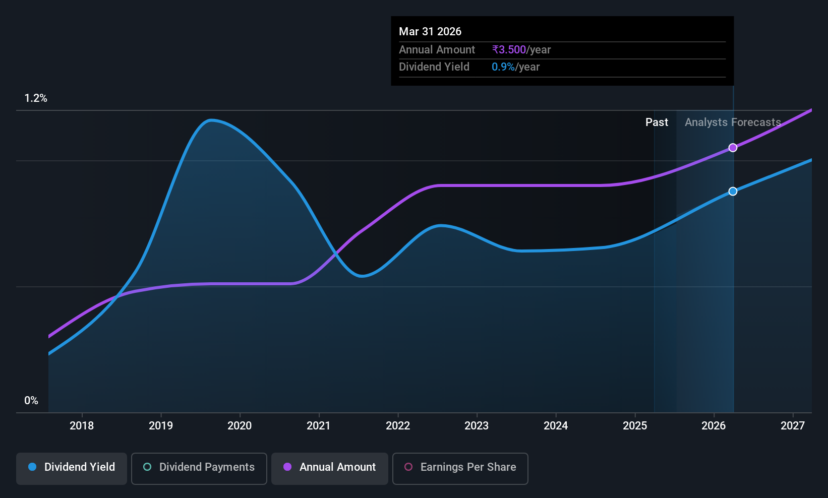The image size is (828, 498).
Task: Click the 0.9%/year tooltip value
Action: tap(516, 67)
